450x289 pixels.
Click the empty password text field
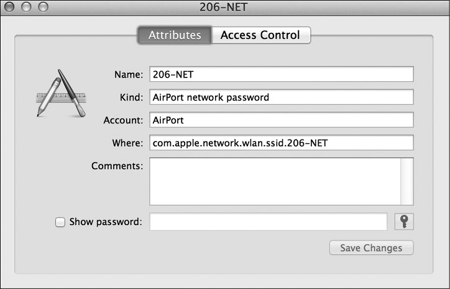pyautogui.click(x=268, y=222)
